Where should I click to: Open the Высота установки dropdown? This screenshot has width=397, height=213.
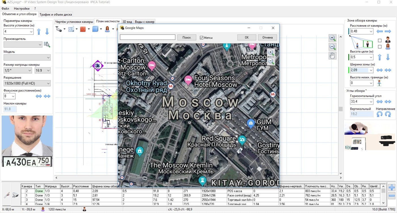(31, 31)
